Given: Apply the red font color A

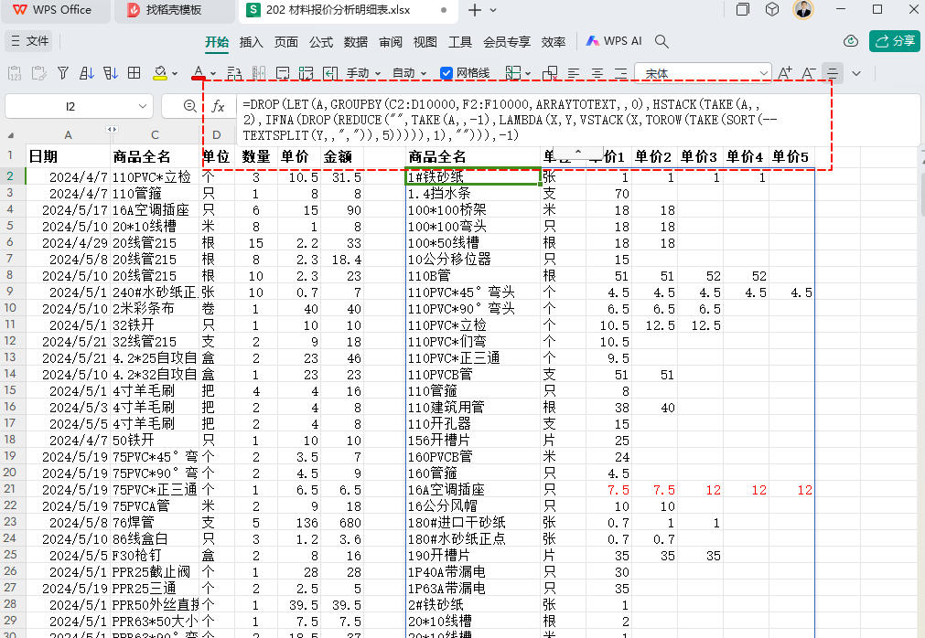Looking at the screenshot, I should pos(199,73).
